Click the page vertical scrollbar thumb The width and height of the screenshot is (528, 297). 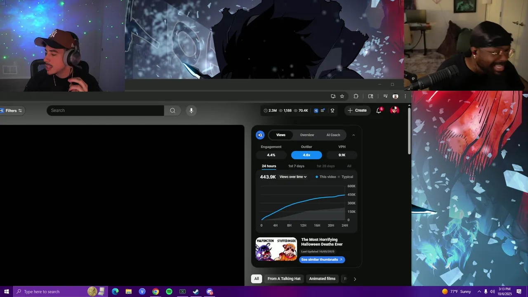point(409,131)
